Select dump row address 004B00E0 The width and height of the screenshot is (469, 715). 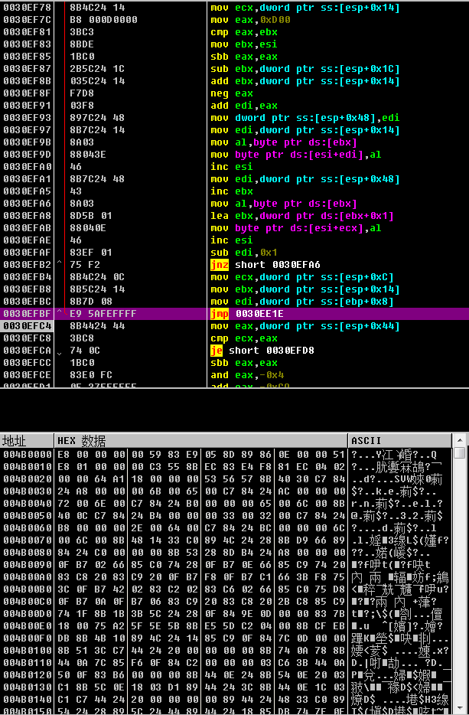click(x=27, y=626)
